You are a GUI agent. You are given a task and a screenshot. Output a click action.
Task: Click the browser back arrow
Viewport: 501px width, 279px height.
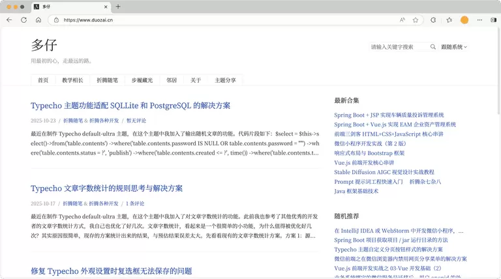(9, 20)
